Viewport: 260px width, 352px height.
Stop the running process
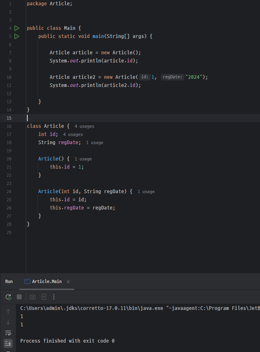pyautogui.click(x=19, y=297)
